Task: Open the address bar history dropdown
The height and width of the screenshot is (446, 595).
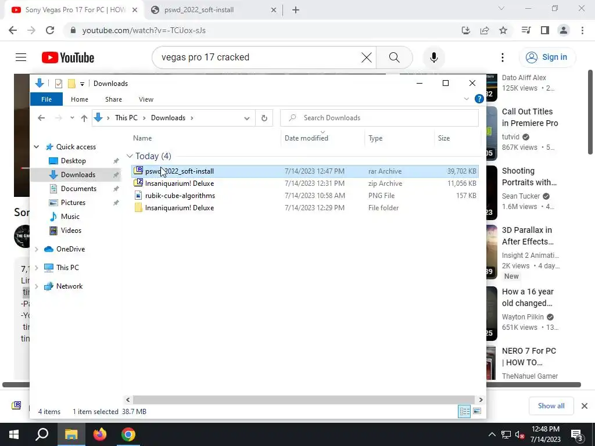Action: [246, 118]
